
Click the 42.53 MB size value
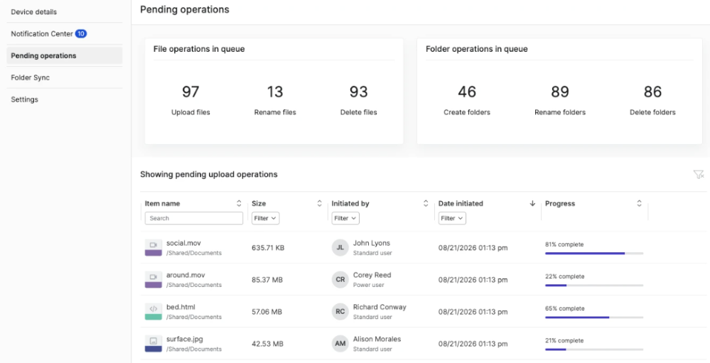(268, 344)
